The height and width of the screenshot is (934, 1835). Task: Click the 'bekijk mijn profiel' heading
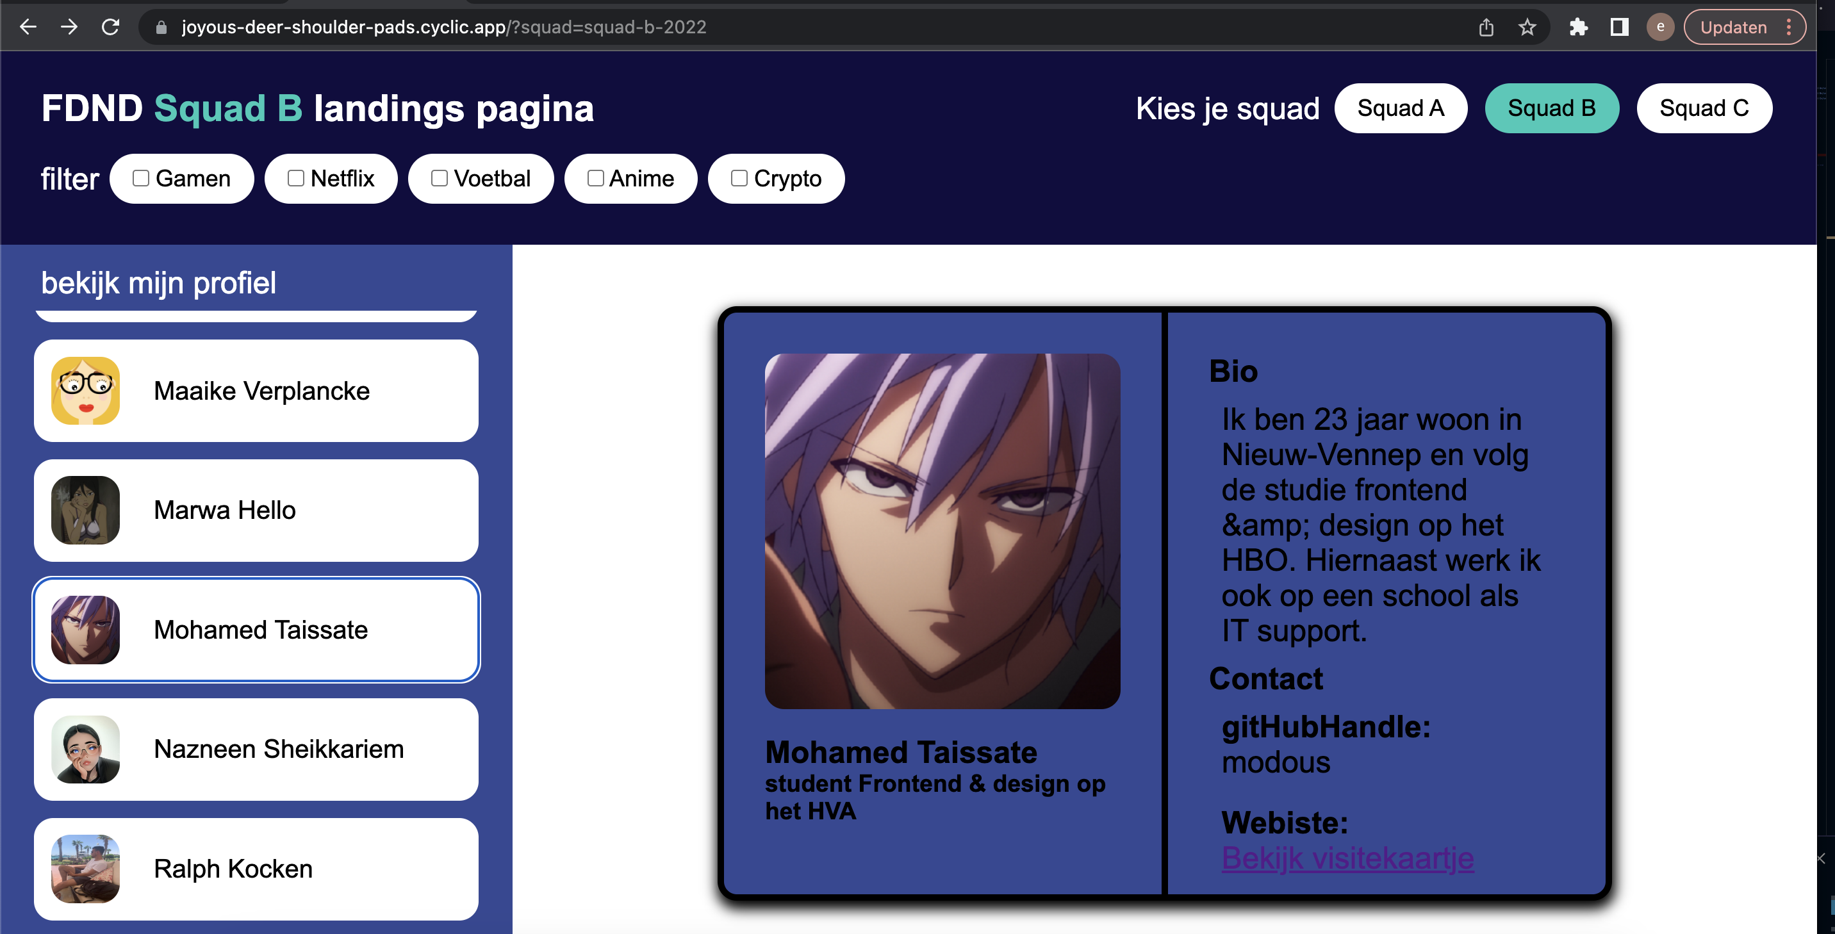pos(159,283)
